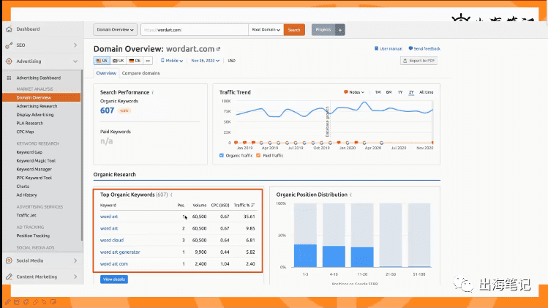This screenshot has height=308, width=548.
Task: Click Organic Position Distribution info icon
Action: pyautogui.click(x=350, y=195)
